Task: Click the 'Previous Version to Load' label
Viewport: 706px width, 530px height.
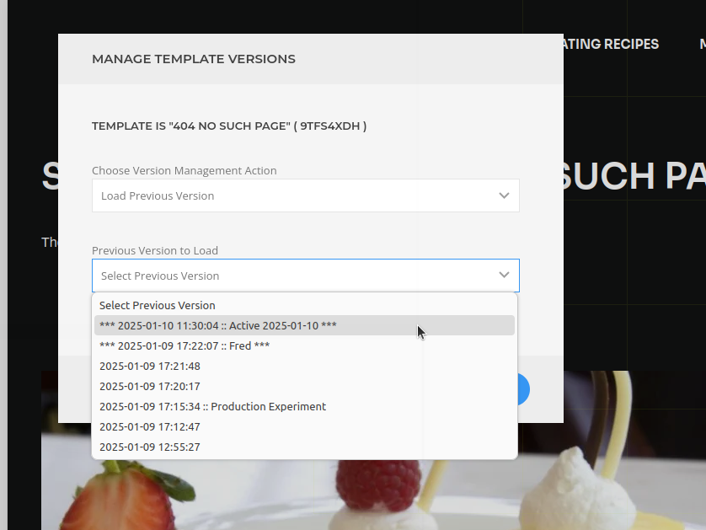Action: click(155, 250)
